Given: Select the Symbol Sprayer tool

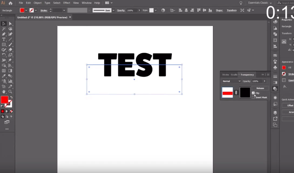Looking at the screenshot, I should (x=4, y=81).
